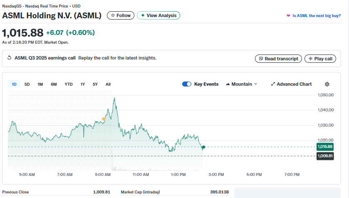Follow ASML with the star button
The height and width of the screenshot is (198, 349).
point(121,15)
